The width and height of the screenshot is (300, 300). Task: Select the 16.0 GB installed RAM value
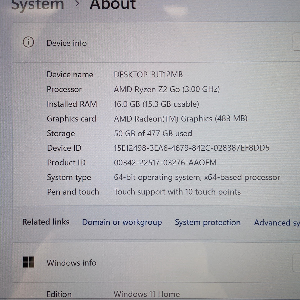tap(156, 104)
